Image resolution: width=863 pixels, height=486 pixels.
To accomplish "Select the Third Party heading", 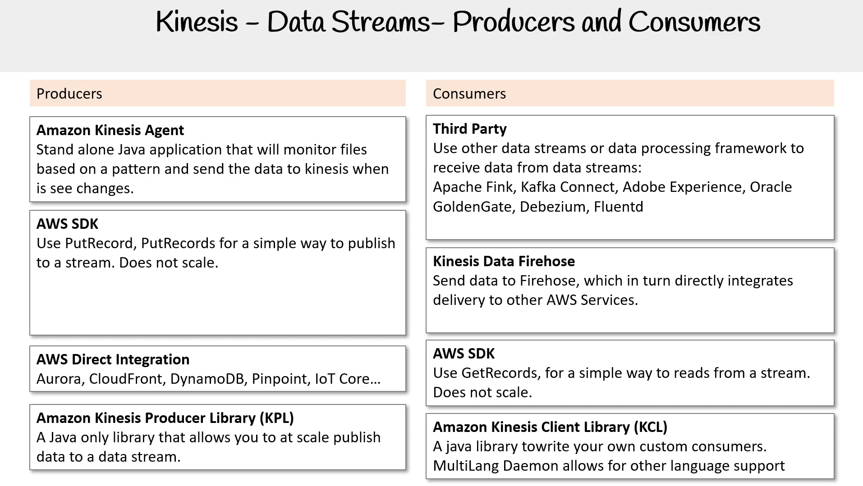I will (x=470, y=129).
